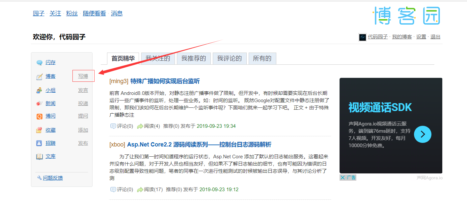Click the 代码园子 username link
467x202 pixels.
(x=378, y=37)
